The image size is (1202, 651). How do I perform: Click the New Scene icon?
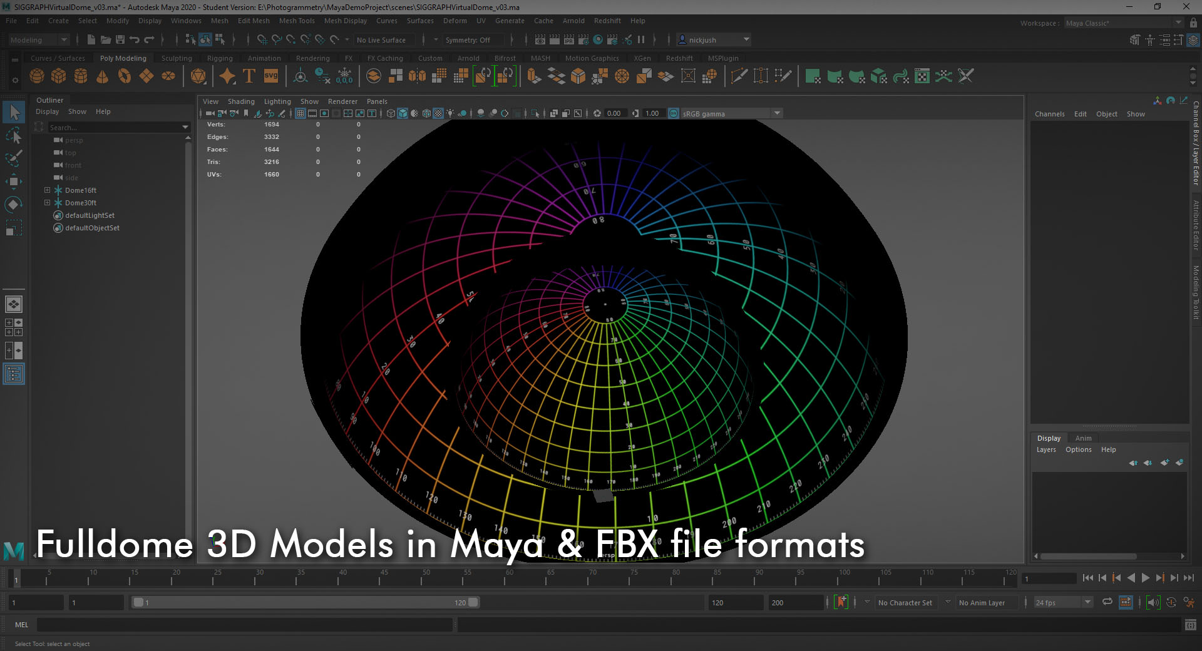click(x=91, y=39)
